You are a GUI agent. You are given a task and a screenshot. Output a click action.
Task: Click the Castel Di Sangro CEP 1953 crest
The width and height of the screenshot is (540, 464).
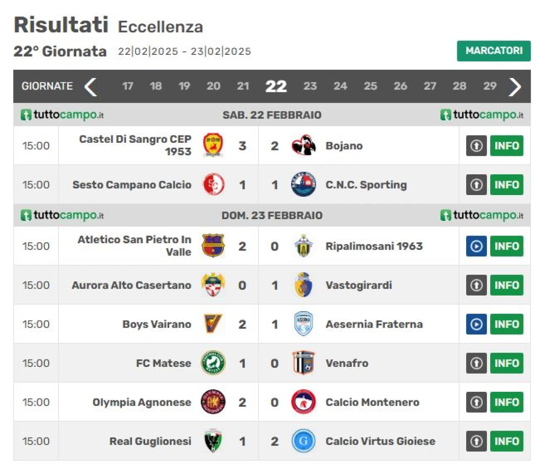point(213,145)
